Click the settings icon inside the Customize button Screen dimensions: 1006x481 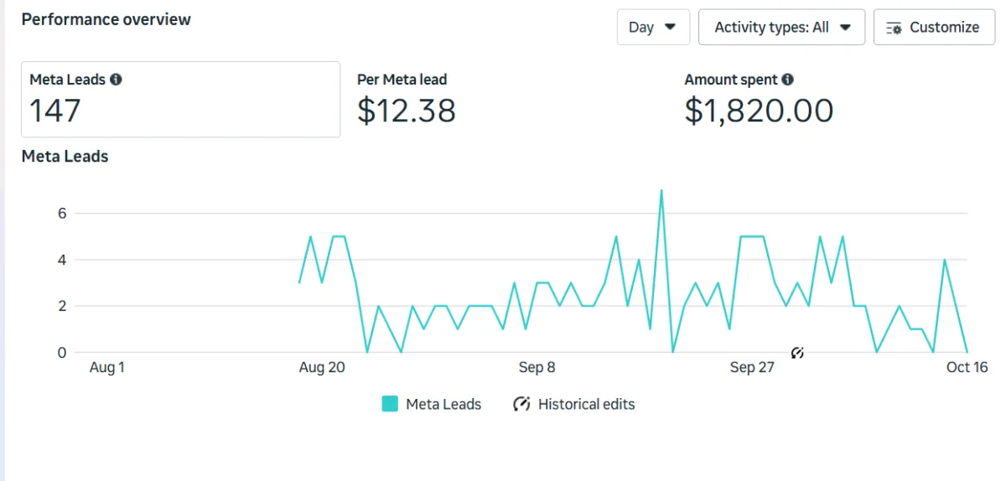click(x=894, y=28)
